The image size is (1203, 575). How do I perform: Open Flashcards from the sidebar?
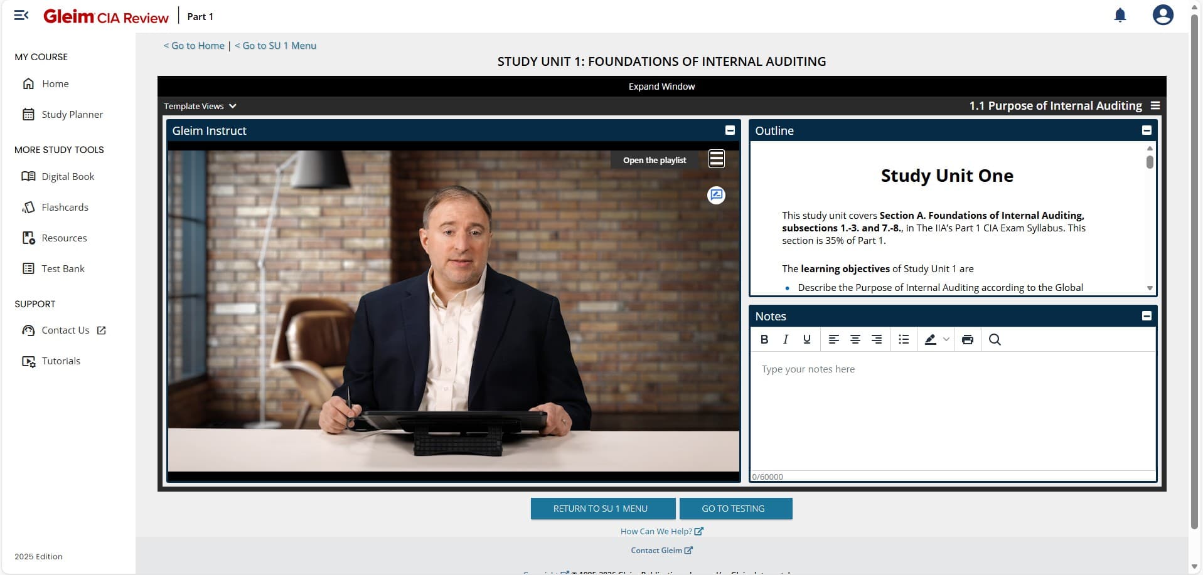[65, 207]
